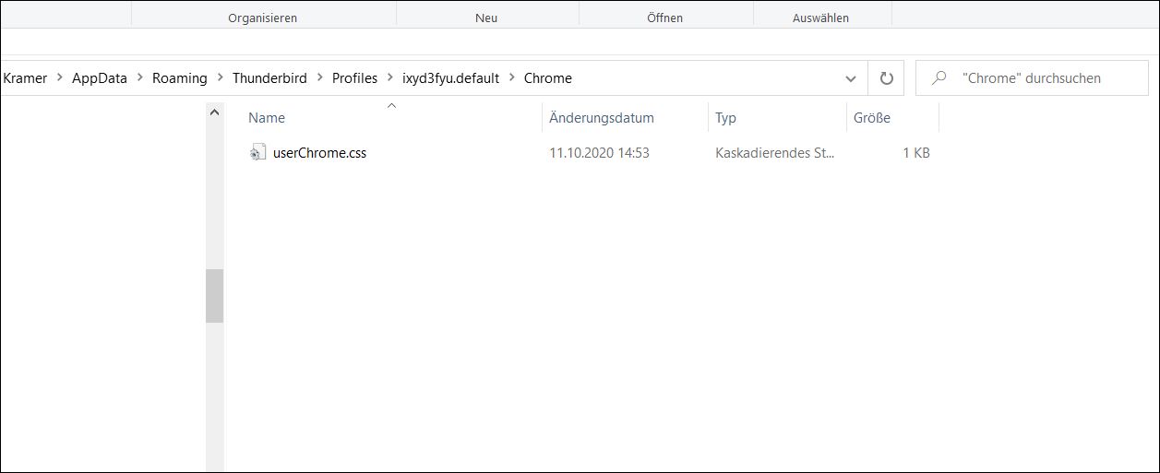1160x473 pixels.
Task: Select the userChrome.css file name
Action: coord(319,153)
